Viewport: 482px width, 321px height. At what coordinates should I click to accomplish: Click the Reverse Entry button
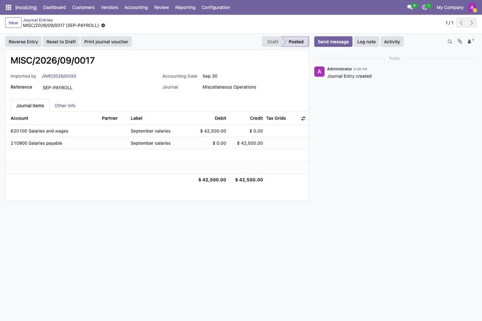point(23,42)
